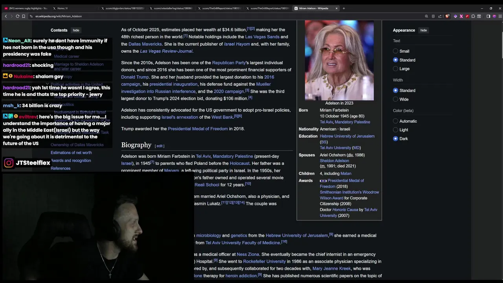Viewport: 503px width, 283px height.
Task: Open a new tab with the plus button
Action: click(x=343, y=8)
